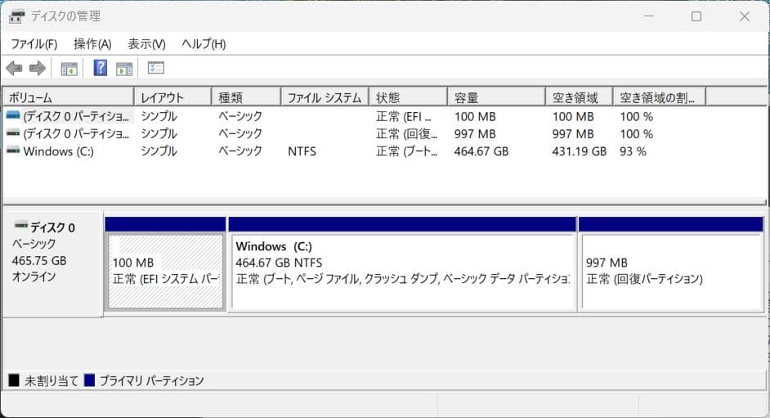Sort by the ボリューム column header
This screenshot has height=418, width=770.
69,97
